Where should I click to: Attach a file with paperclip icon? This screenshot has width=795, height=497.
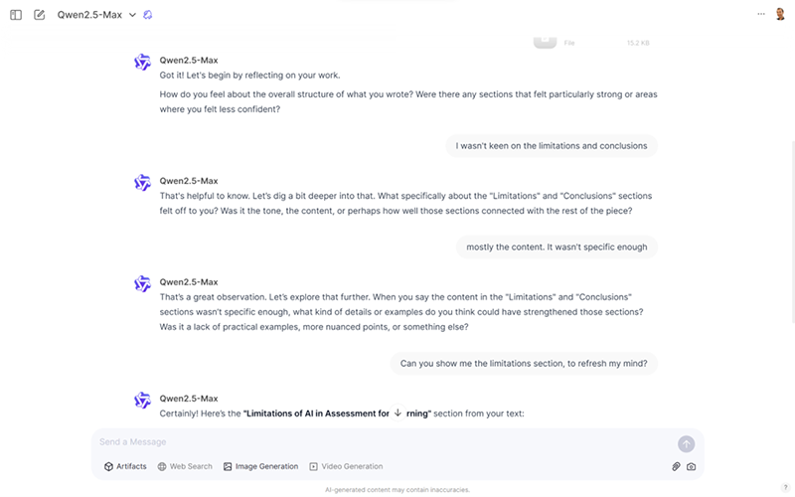pyautogui.click(x=676, y=466)
